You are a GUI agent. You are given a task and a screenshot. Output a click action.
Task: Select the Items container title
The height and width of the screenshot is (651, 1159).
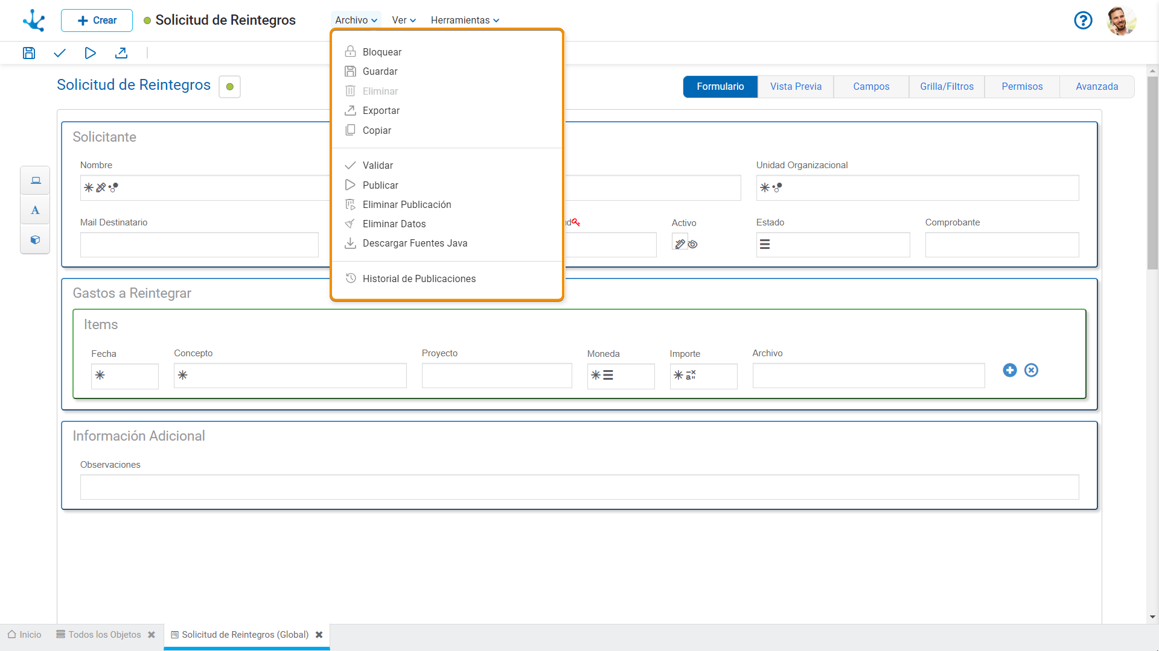(101, 324)
